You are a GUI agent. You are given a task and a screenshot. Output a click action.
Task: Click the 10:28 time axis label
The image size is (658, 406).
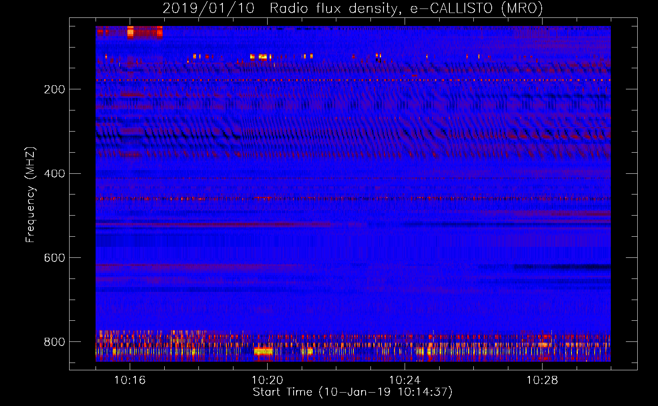pos(542,380)
